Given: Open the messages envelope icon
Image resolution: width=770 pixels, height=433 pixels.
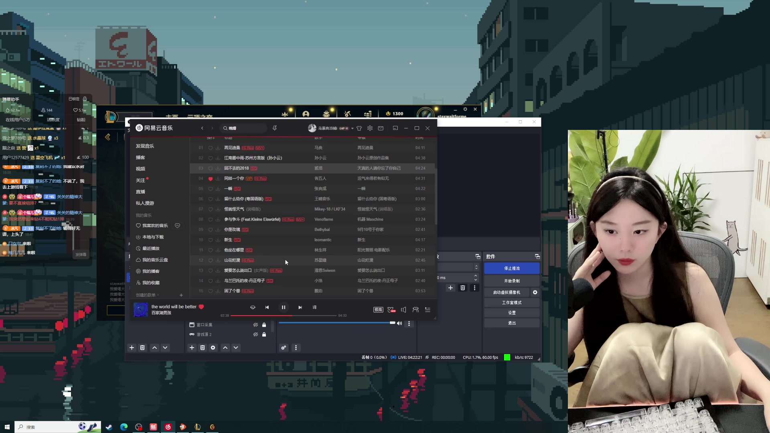Looking at the screenshot, I should tap(381, 128).
